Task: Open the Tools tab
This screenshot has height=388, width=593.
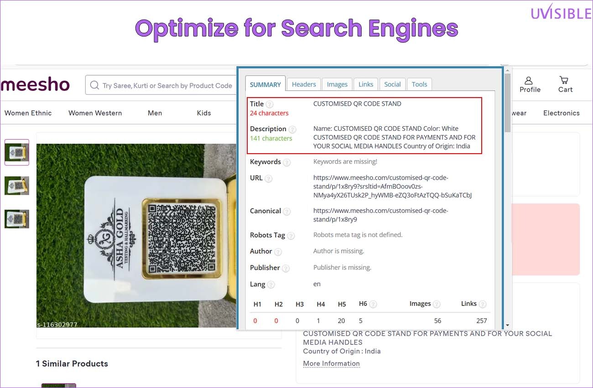Action: (419, 84)
